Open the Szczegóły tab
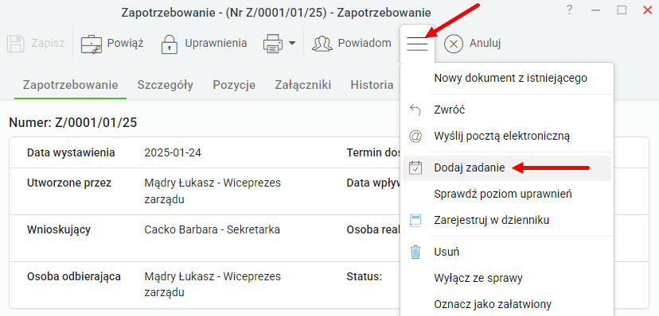This screenshot has width=659, height=316. coord(166,86)
